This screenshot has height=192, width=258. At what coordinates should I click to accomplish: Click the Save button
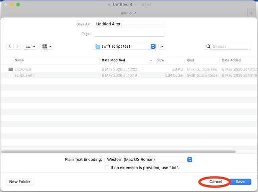point(240,182)
